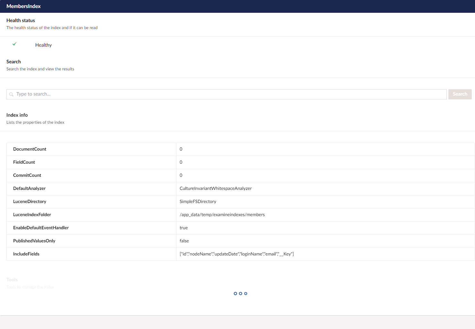Screen dimensions: 475x329
Task: Select the CultureInvariantWhitespaceAnalyzer value
Action: pos(216,188)
